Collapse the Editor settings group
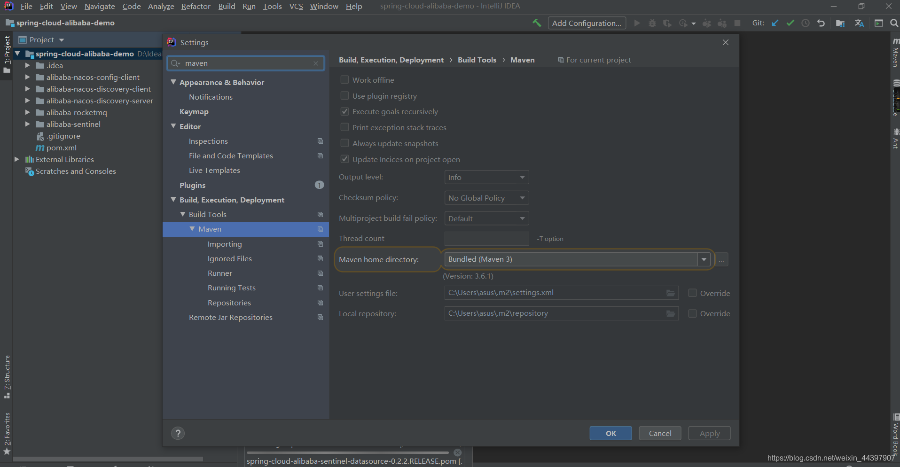 173,126
